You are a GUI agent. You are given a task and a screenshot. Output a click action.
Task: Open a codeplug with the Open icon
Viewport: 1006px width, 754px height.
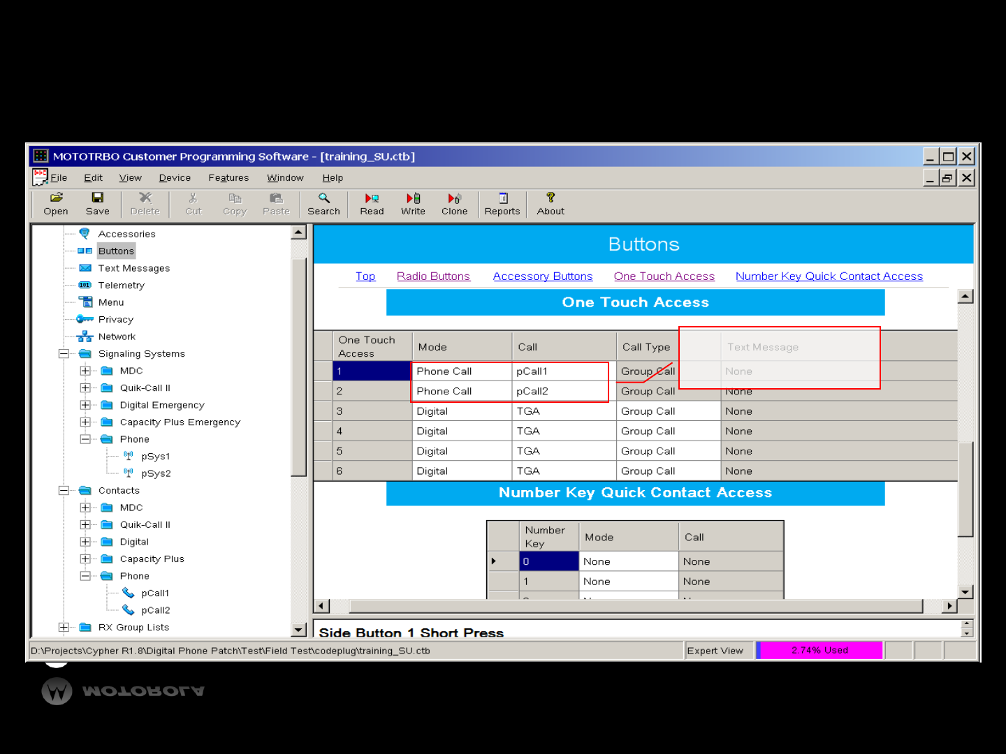pyautogui.click(x=56, y=198)
